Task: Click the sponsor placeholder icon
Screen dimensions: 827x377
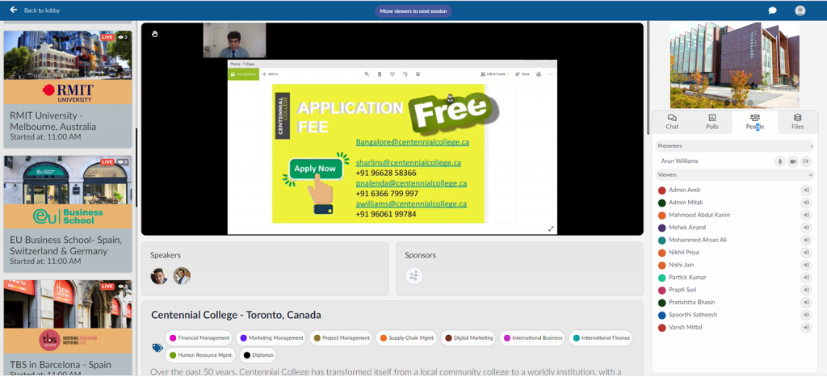Action: pyautogui.click(x=413, y=276)
